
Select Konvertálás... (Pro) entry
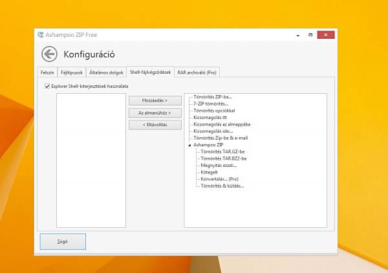coord(219,179)
